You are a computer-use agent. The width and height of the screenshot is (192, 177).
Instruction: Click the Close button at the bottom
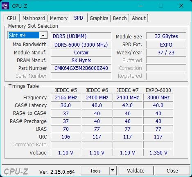172,170
